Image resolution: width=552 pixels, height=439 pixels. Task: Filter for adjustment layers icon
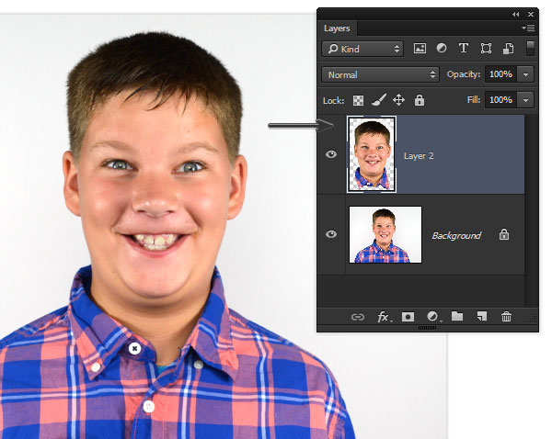tap(442, 48)
